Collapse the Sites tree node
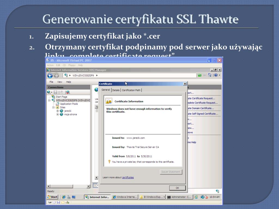The width and height of the screenshot is (279, 209). click(x=53, y=107)
